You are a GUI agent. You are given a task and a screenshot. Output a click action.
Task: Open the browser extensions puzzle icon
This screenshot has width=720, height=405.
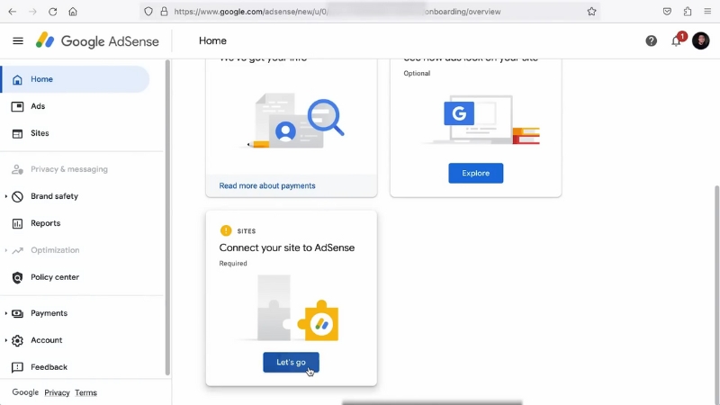point(688,12)
